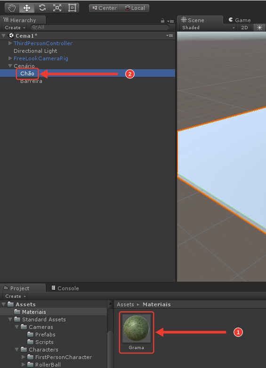The width and height of the screenshot is (266, 368).
Task: Open the Shaded draw mode dropdown
Action: tap(208, 27)
